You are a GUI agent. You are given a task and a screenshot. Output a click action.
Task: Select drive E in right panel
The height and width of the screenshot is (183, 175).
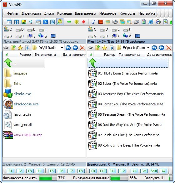click(x=116, y=30)
